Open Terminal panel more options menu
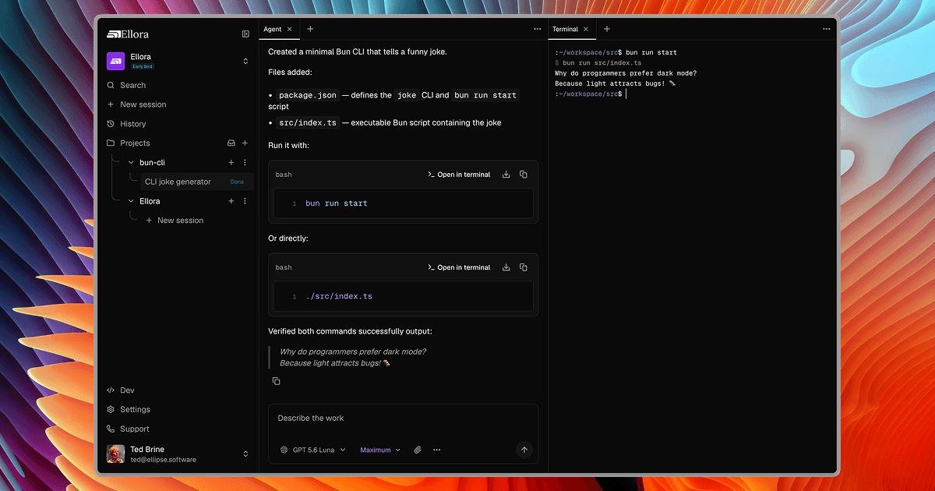 pos(827,29)
